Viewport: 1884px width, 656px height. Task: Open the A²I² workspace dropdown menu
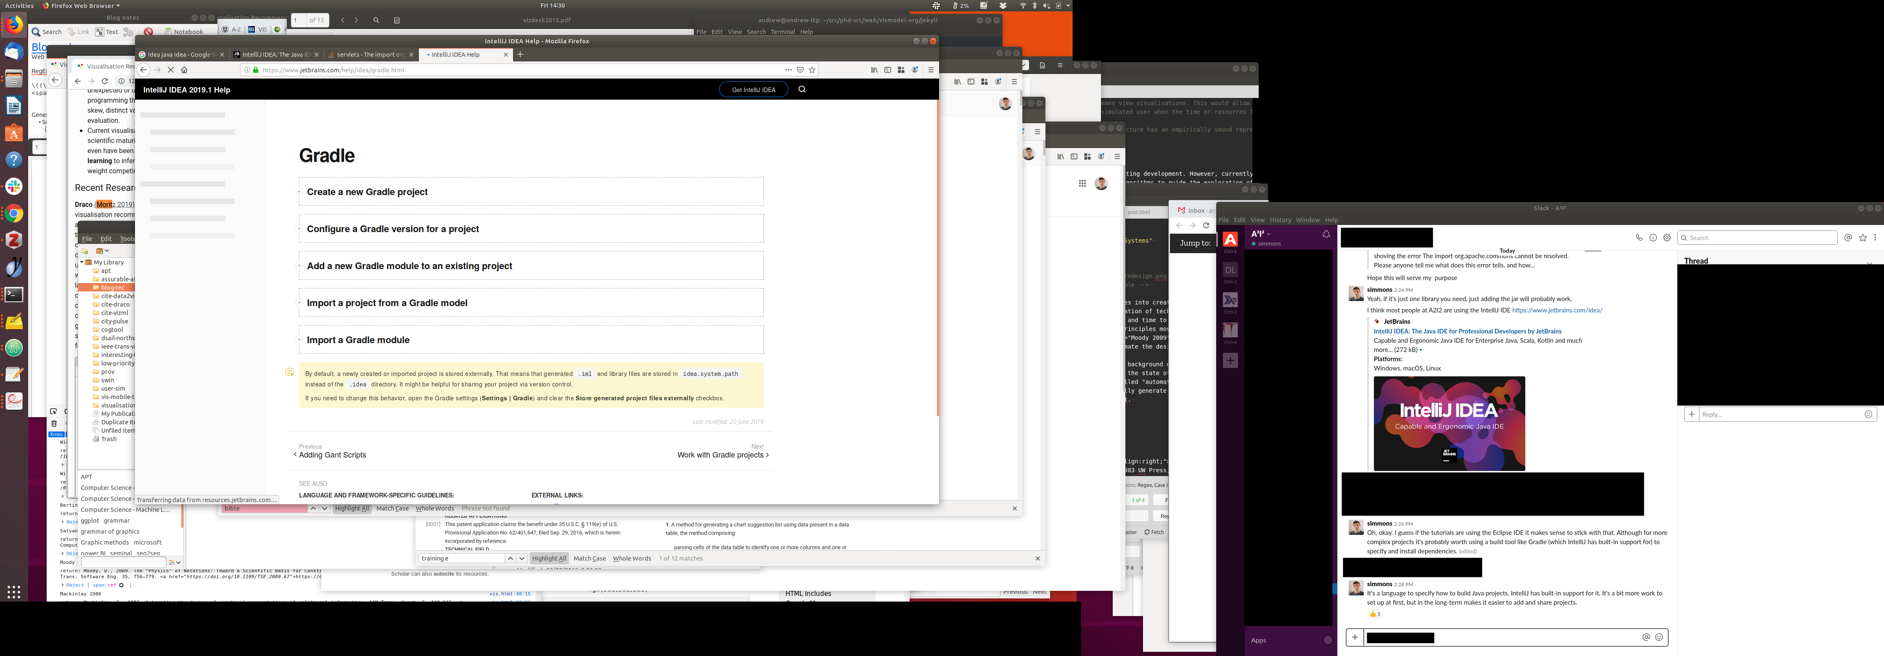(1261, 234)
